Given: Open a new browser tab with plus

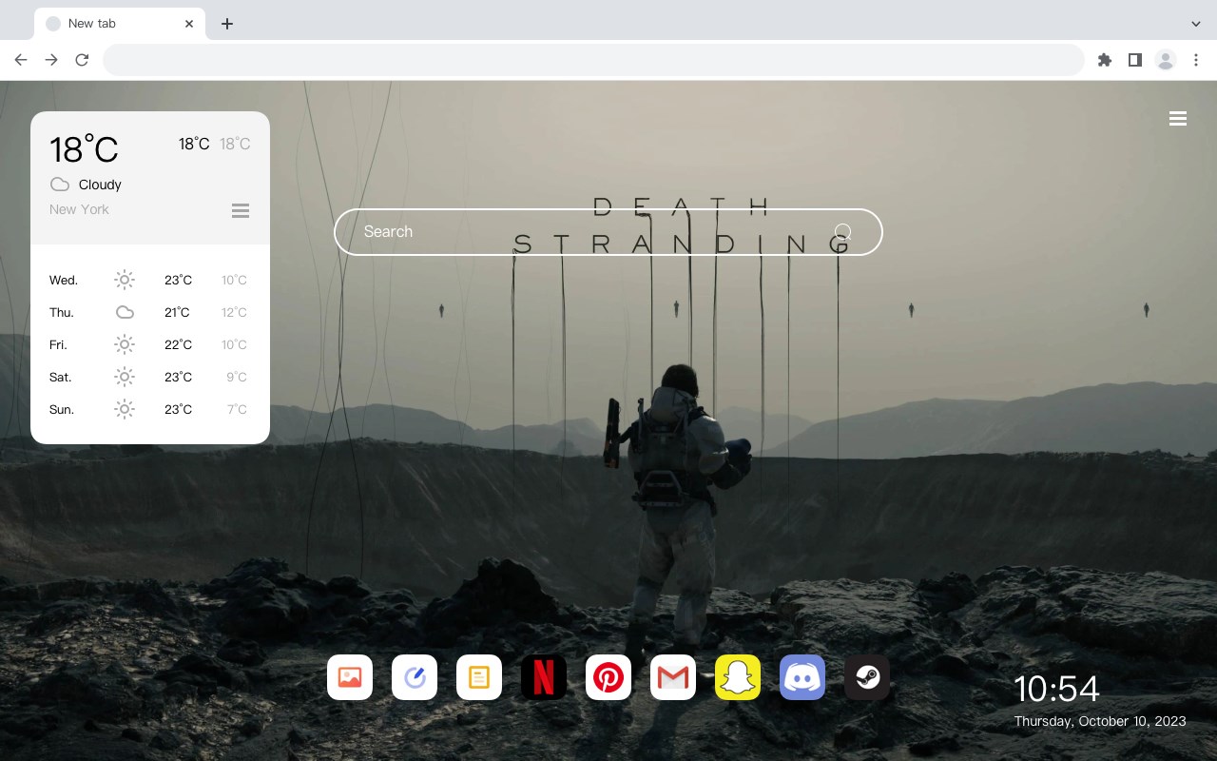Looking at the screenshot, I should 227,24.
